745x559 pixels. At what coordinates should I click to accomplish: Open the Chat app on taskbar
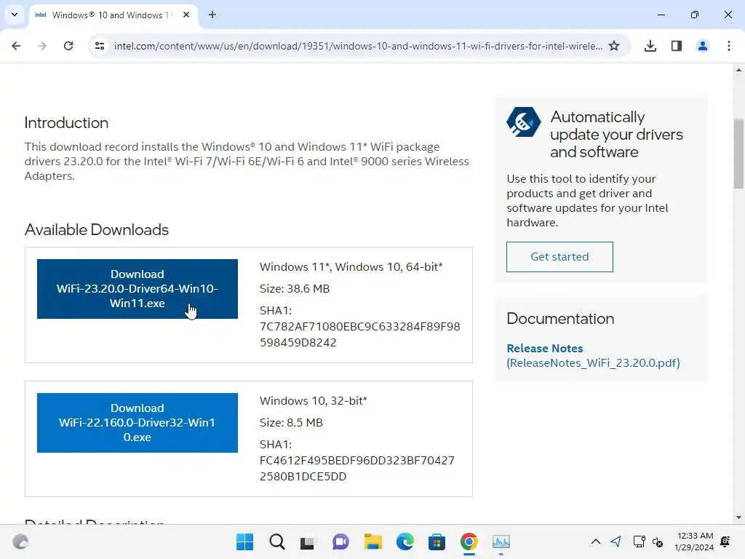click(x=340, y=542)
